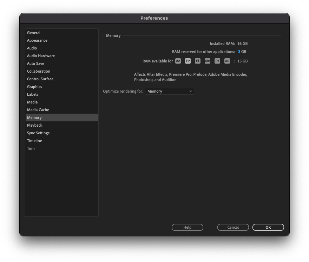Click the Prelude (Pl) app icon
The height and width of the screenshot is (262, 309).
[198, 61]
